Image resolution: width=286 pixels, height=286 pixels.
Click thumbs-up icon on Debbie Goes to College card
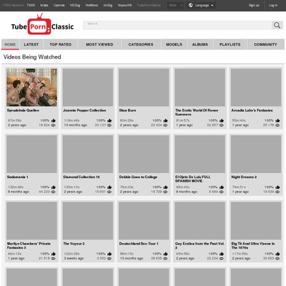[x=165, y=187]
